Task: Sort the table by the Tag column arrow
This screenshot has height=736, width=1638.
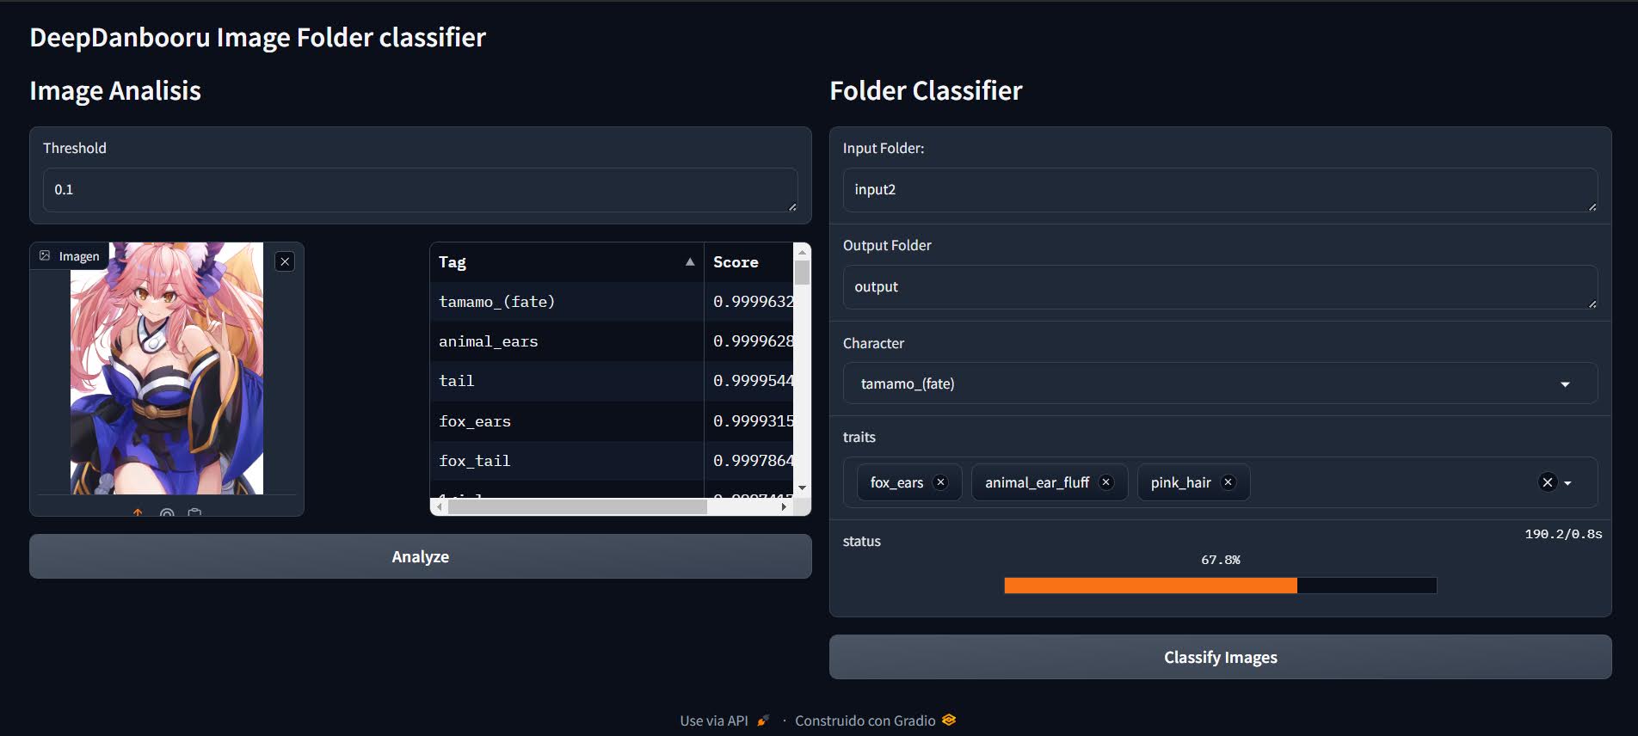Action: (x=690, y=261)
